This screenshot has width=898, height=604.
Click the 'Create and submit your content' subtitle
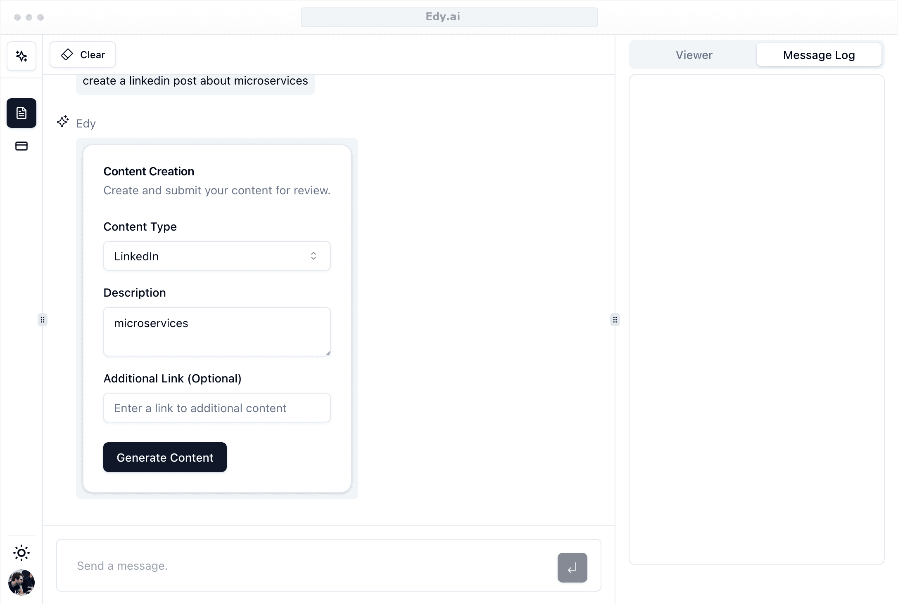coord(217,191)
